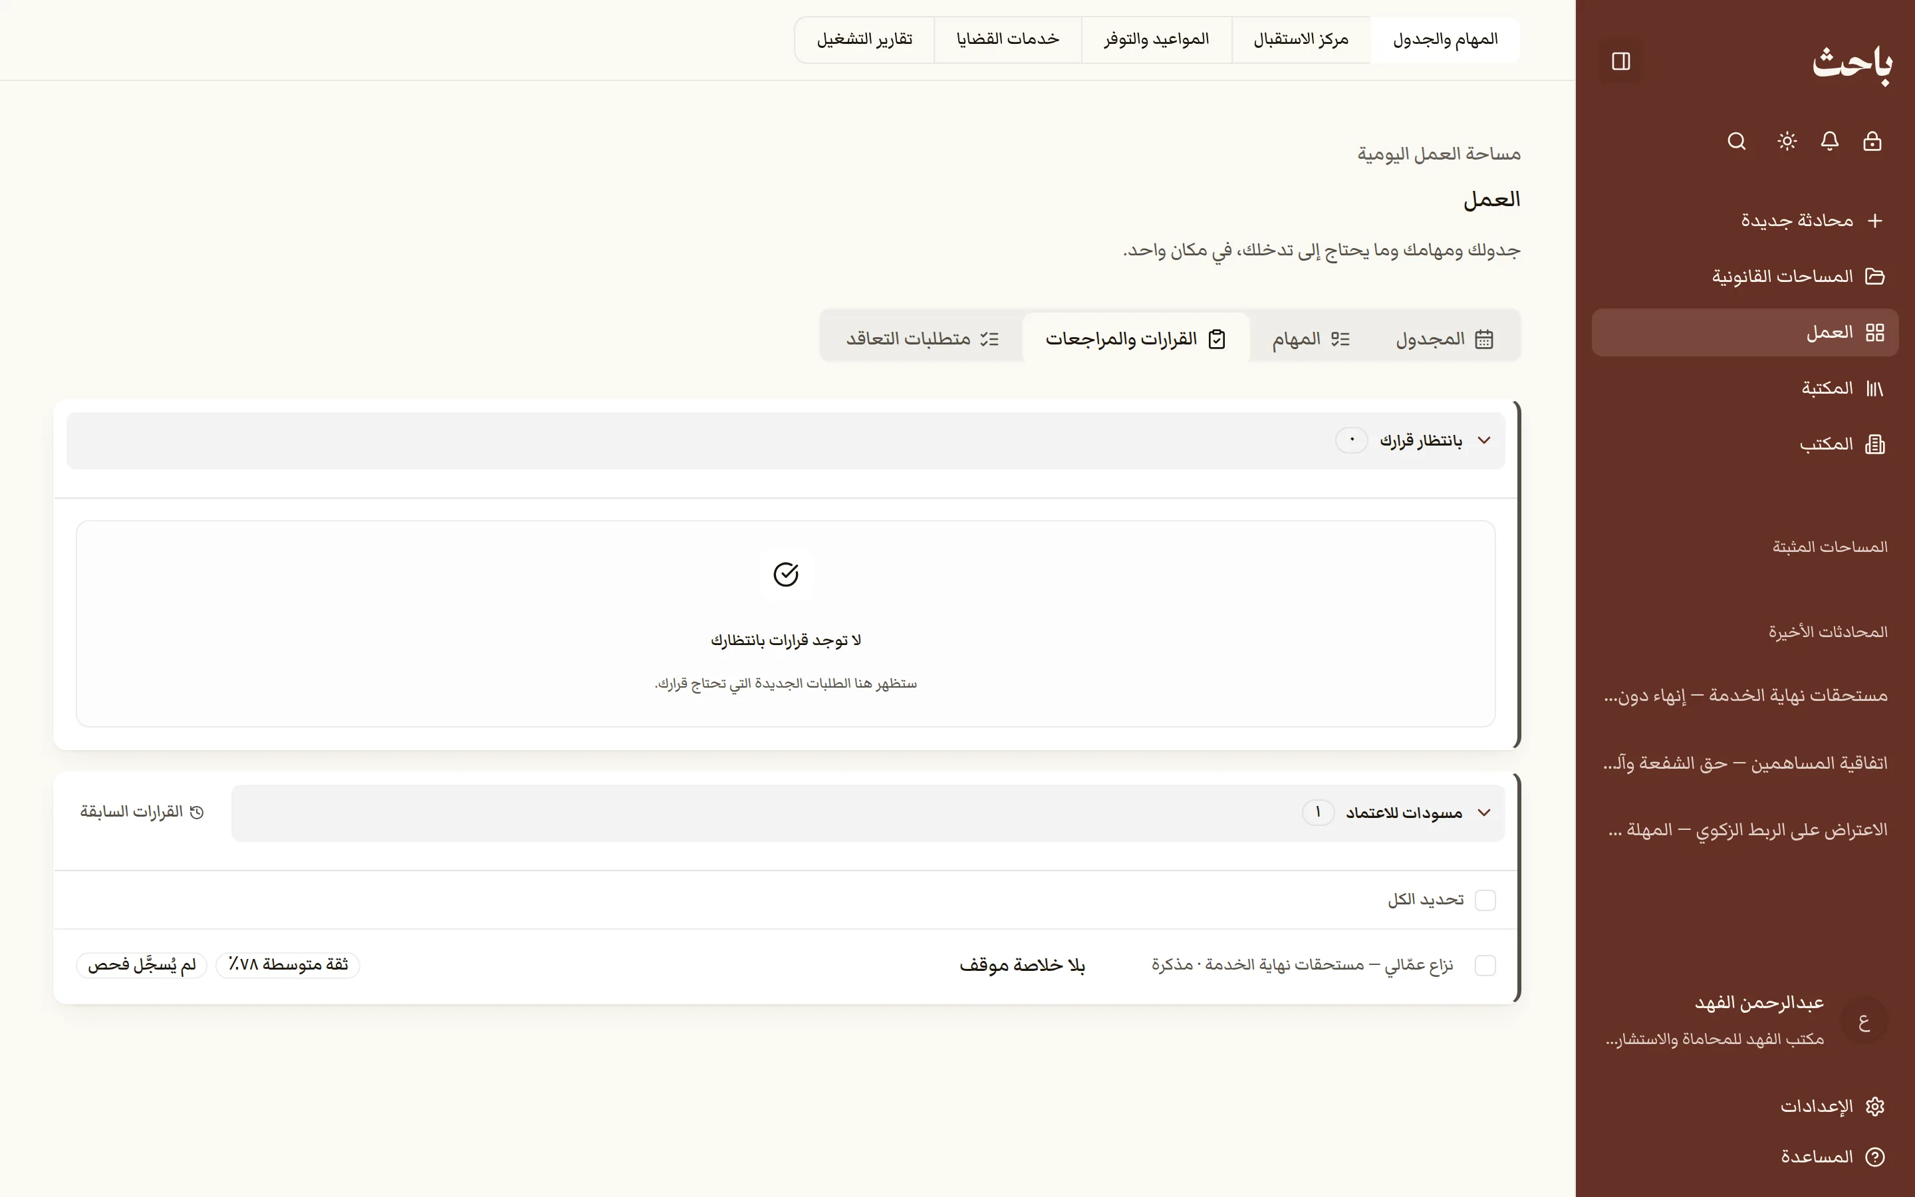This screenshot has width=1915, height=1197.
Task: Collapse the sidebar with the panel icon
Action: pos(1620,61)
